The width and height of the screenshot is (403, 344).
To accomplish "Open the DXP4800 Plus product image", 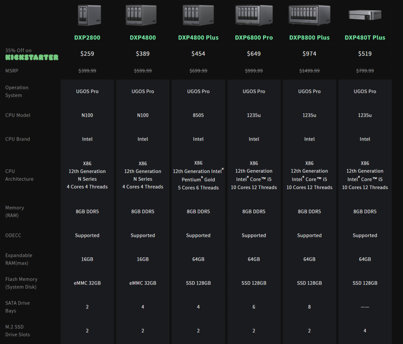I will tap(198, 16).
